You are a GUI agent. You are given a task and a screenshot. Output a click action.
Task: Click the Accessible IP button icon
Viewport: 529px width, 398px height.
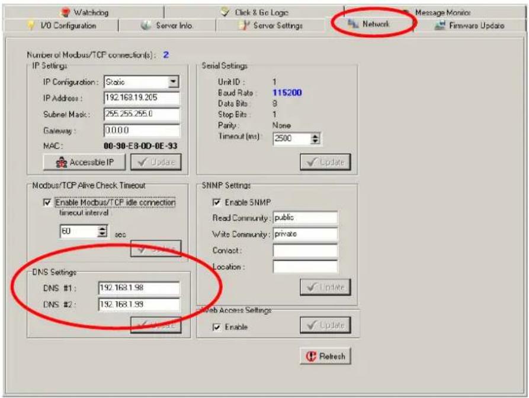coord(61,163)
